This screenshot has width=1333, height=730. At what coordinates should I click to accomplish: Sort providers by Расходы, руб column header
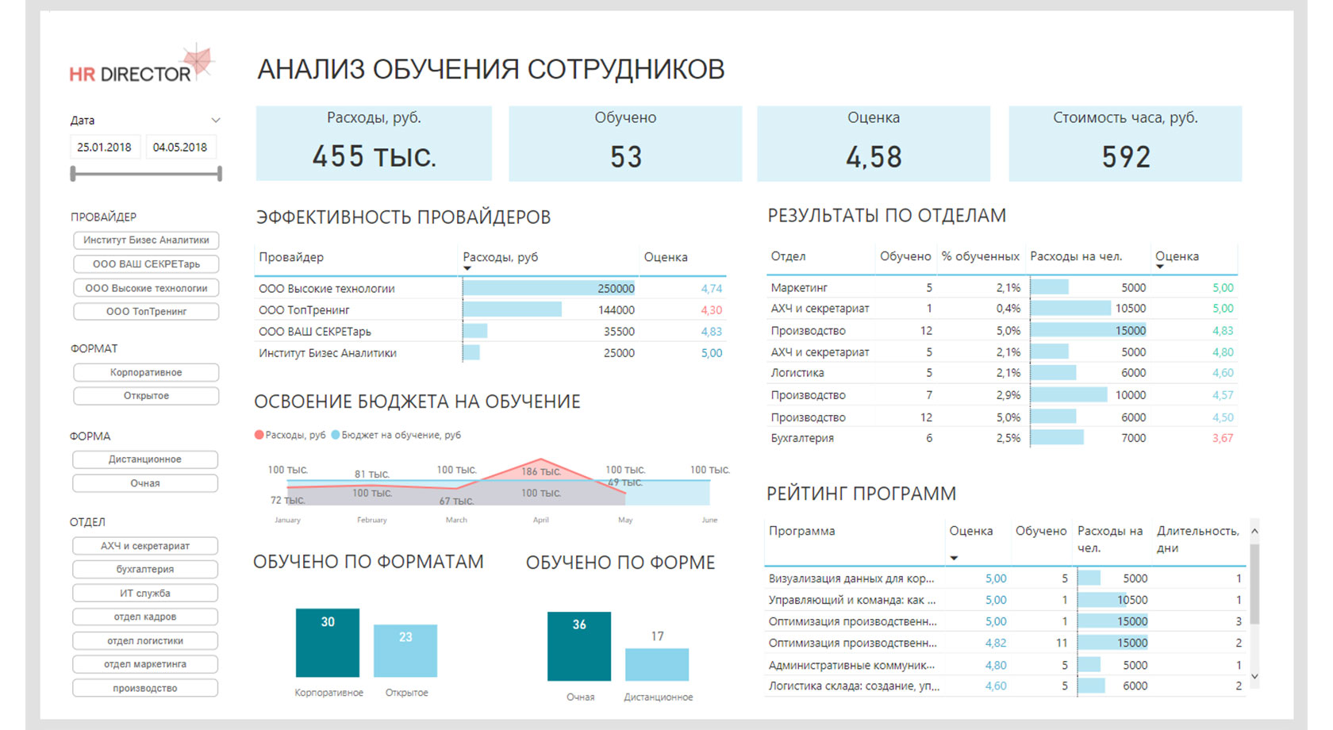tap(501, 257)
